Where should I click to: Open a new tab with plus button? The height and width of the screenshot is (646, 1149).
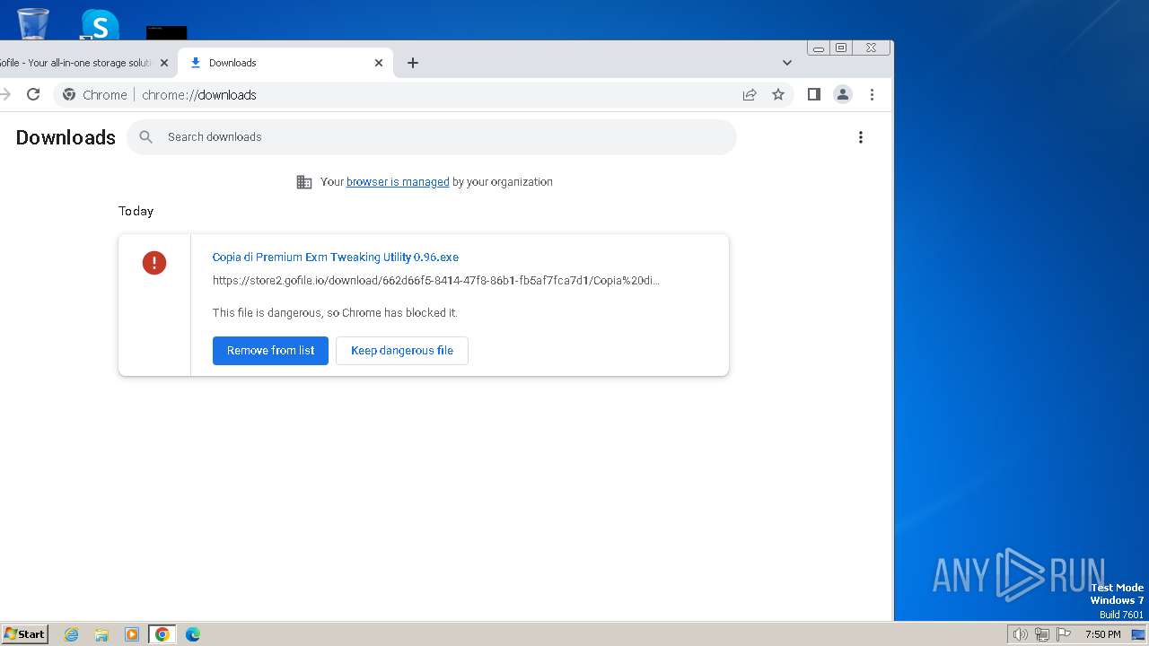413,63
